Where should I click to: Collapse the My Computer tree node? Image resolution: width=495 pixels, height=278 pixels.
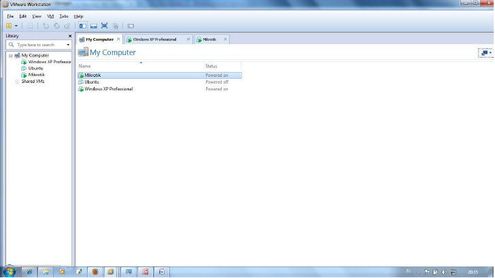10,56
